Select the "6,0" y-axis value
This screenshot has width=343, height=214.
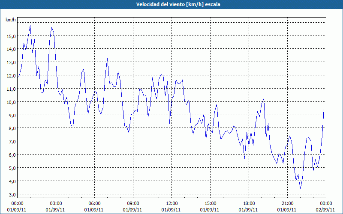pyautogui.click(x=12, y=155)
